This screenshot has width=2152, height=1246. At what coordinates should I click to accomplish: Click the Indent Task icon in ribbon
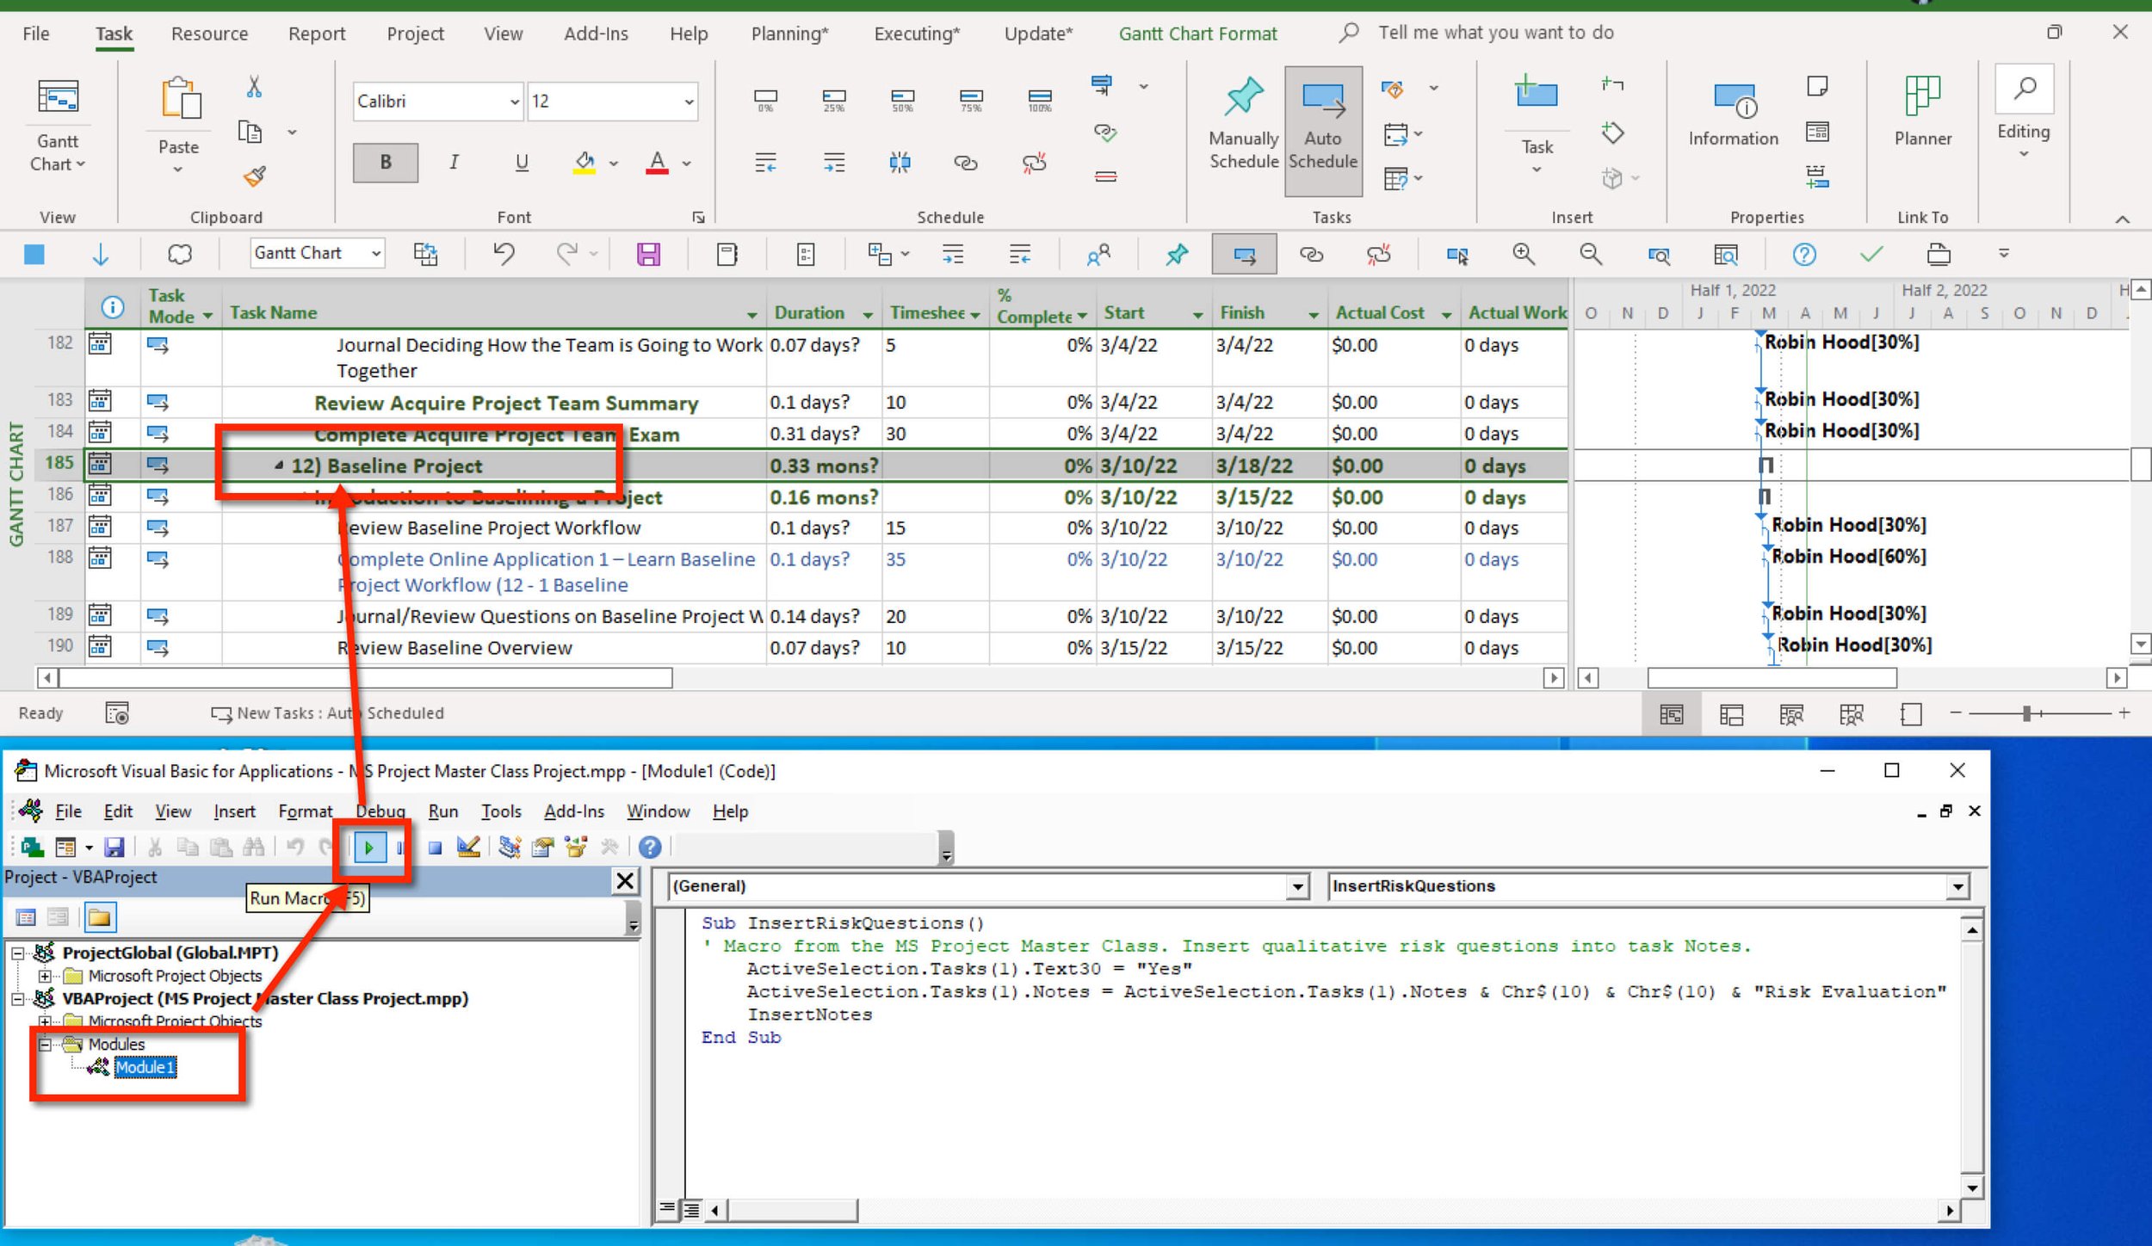click(833, 162)
